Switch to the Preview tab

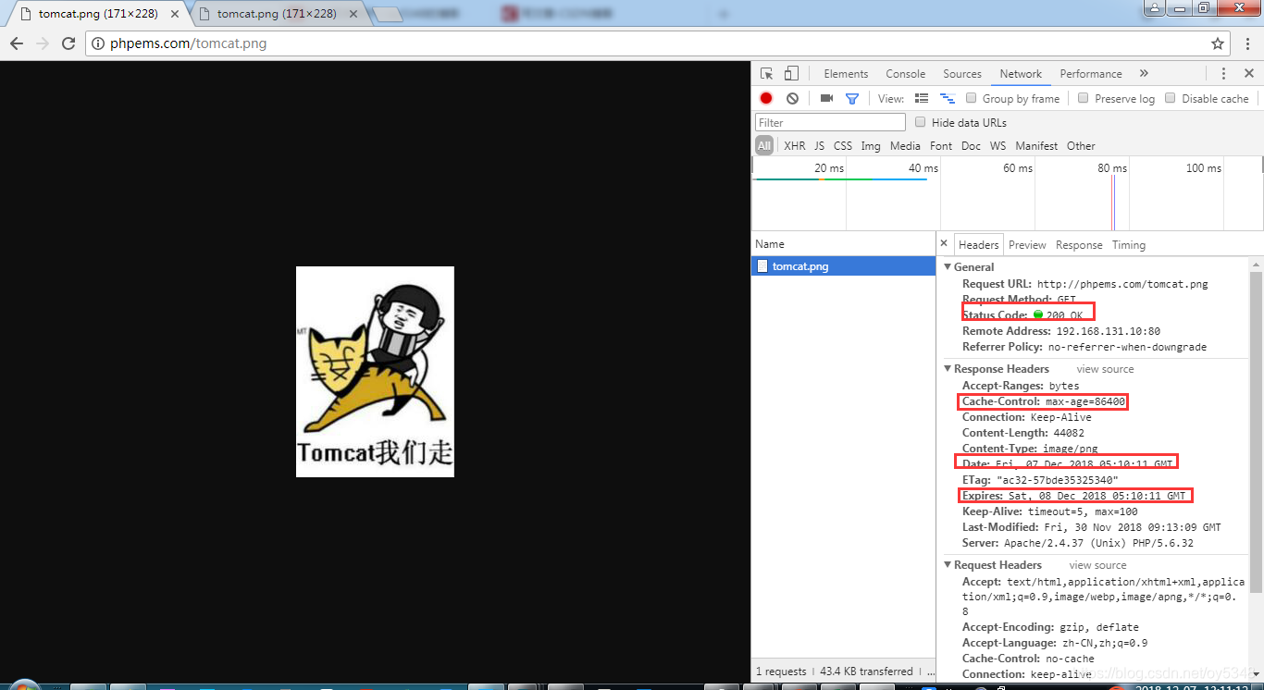pyautogui.click(x=1027, y=245)
